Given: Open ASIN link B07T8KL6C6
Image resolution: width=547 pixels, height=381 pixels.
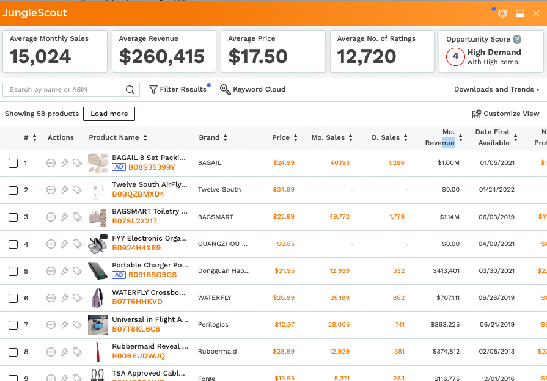Looking at the screenshot, I should (x=136, y=328).
